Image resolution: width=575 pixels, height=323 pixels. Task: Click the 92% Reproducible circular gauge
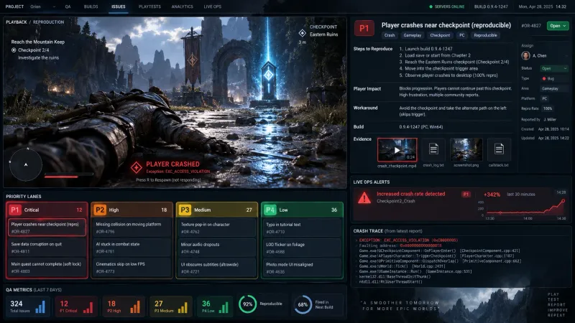(x=247, y=304)
